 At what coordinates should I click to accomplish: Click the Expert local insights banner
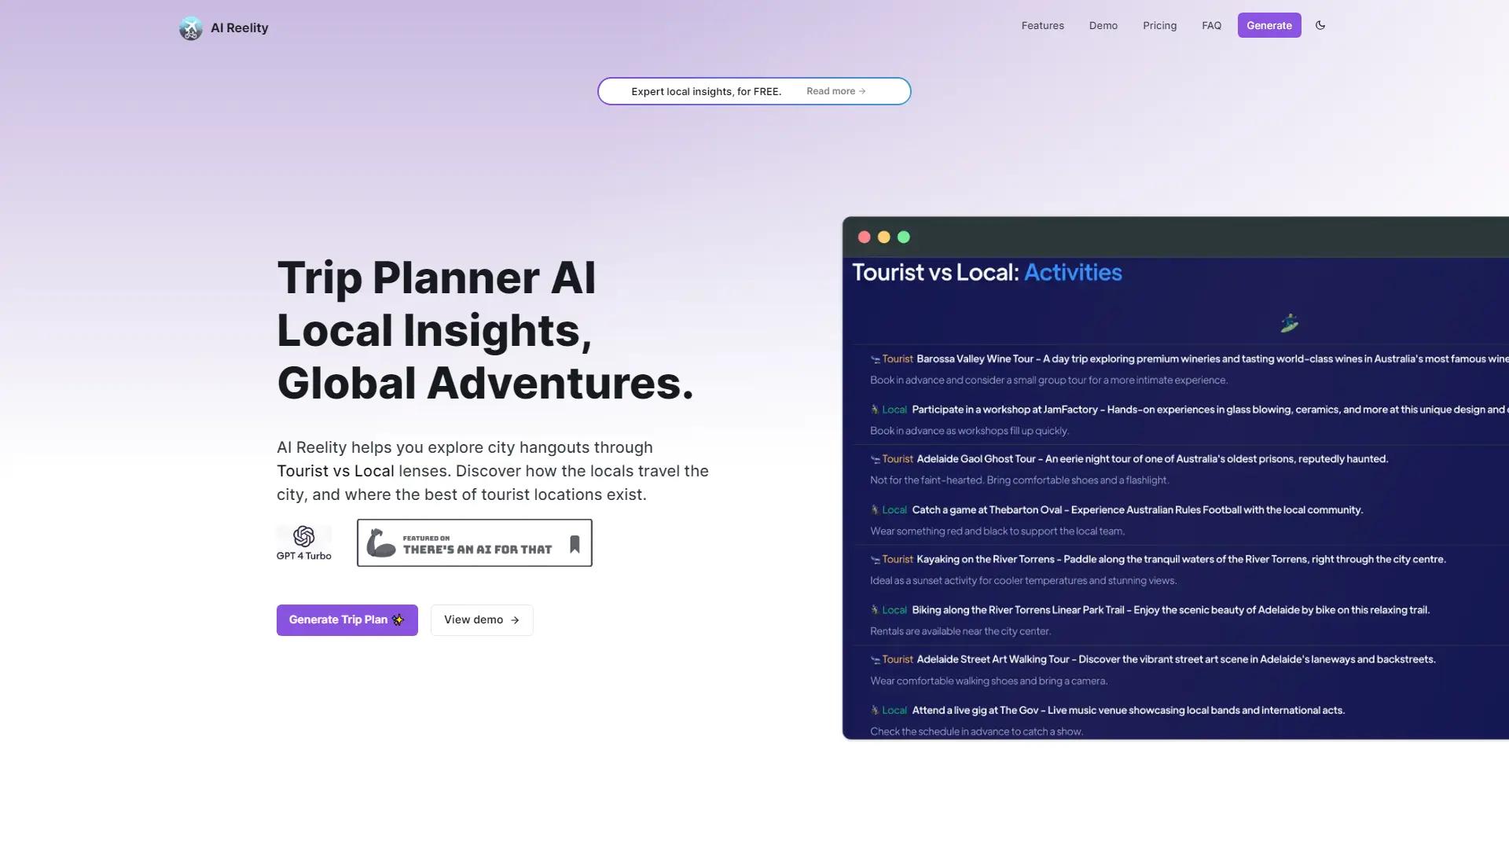click(x=706, y=90)
